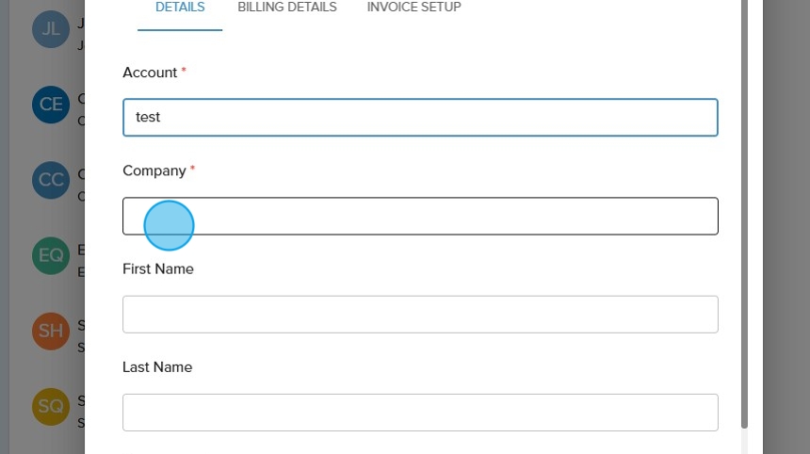The height and width of the screenshot is (454, 810).
Task: Open the JL contact avatar
Action: (51, 29)
